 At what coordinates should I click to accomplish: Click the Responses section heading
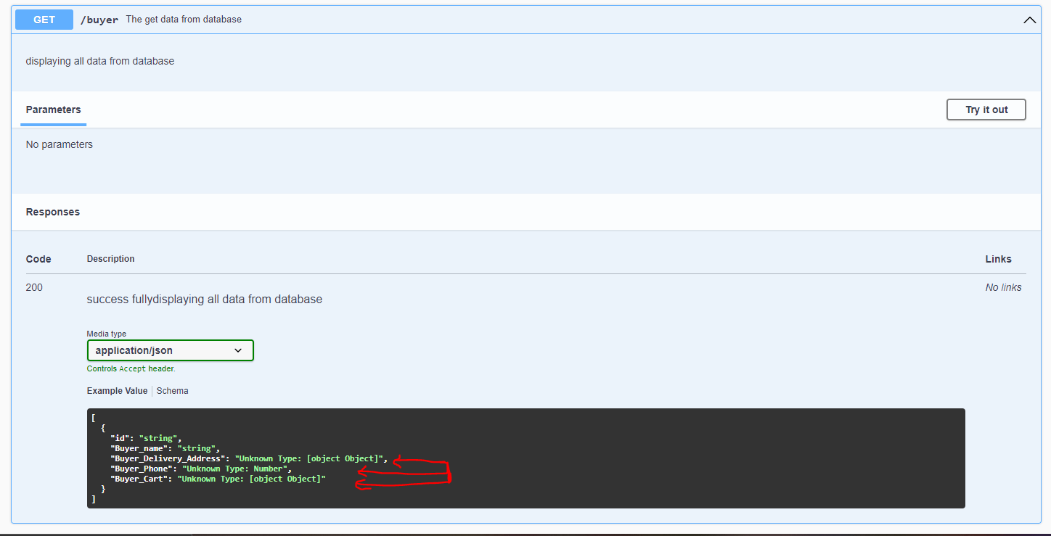(x=52, y=212)
